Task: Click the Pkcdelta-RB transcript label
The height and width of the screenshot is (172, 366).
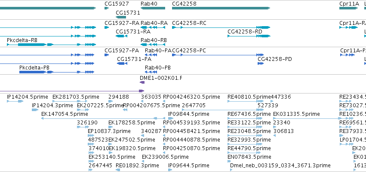Action: tap(22, 40)
